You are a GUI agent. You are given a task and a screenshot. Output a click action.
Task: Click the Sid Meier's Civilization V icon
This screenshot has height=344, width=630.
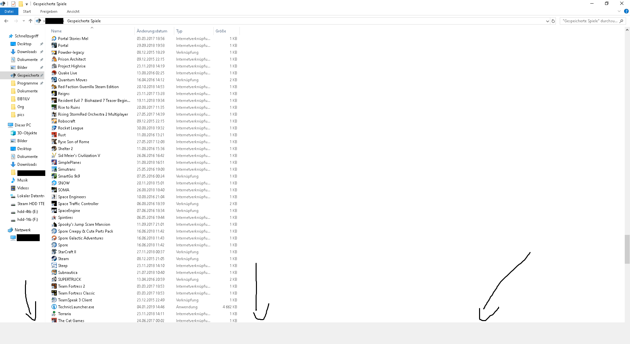(x=54, y=156)
